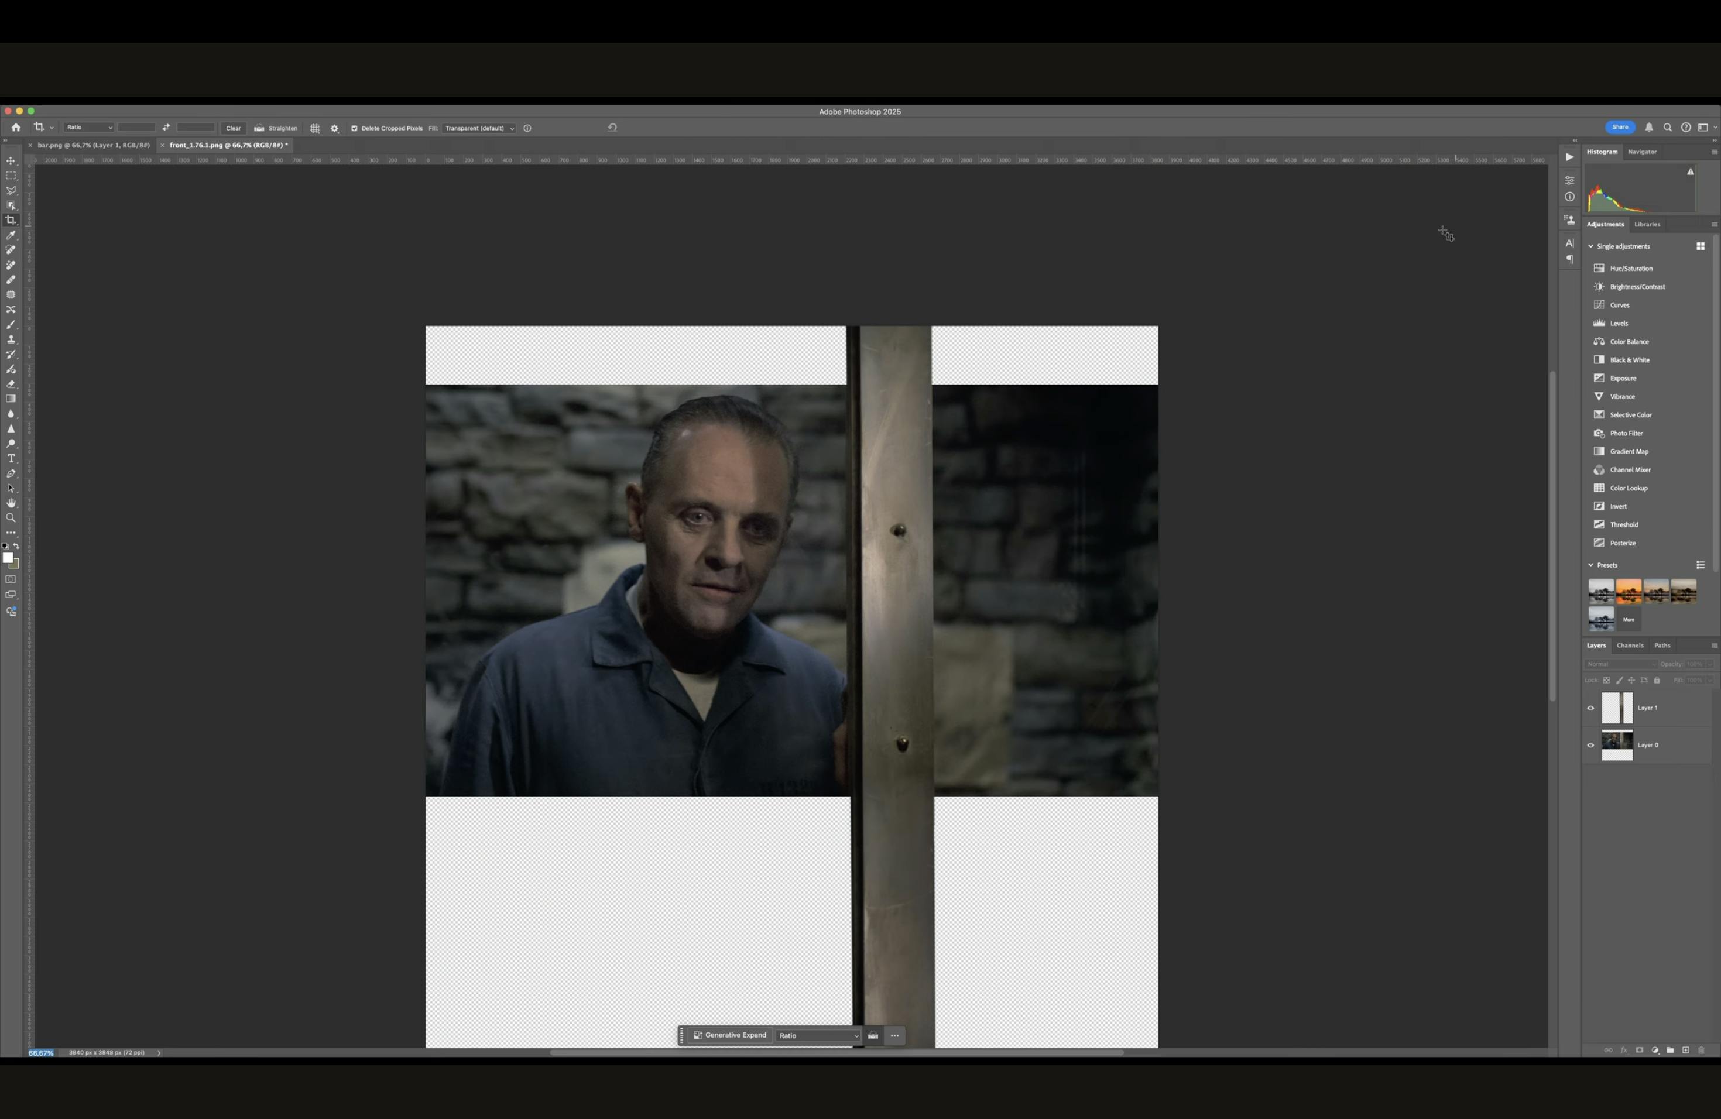Click foreground color swatch
The height and width of the screenshot is (1119, 1721).
[x=8, y=558]
